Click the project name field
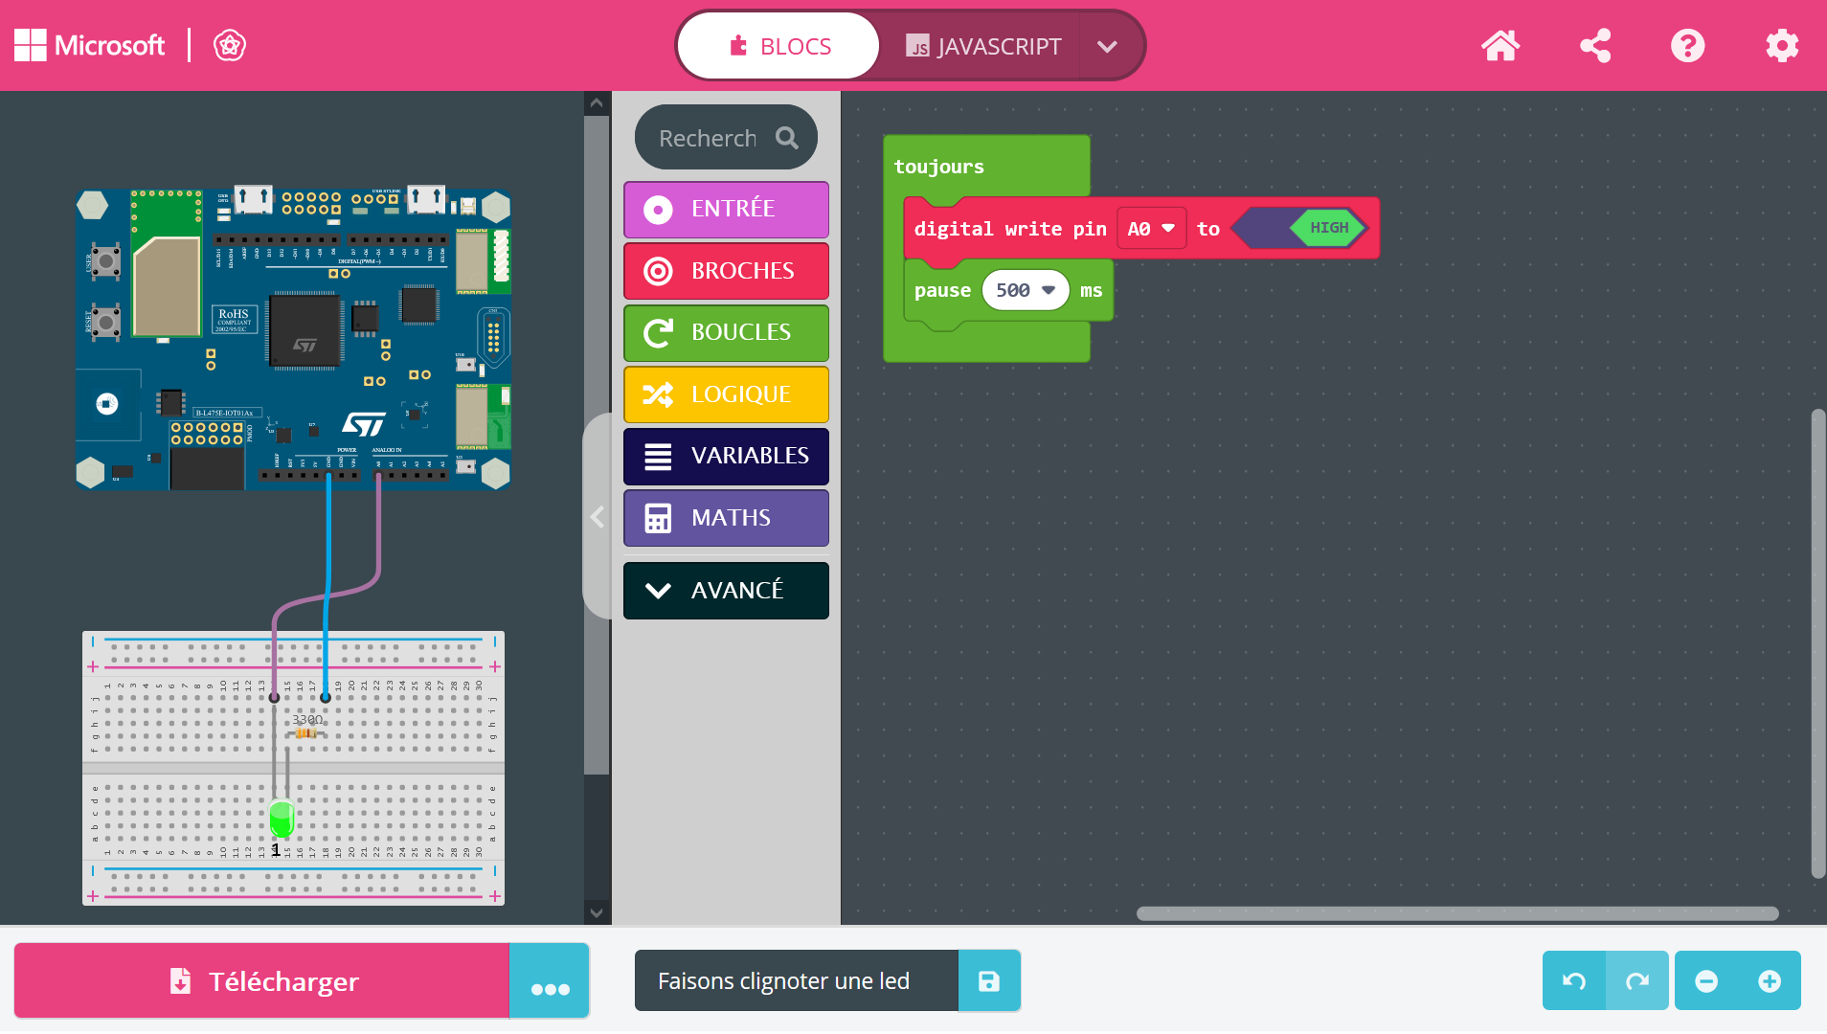Image resolution: width=1827 pixels, height=1034 pixels. tap(796, 981)
